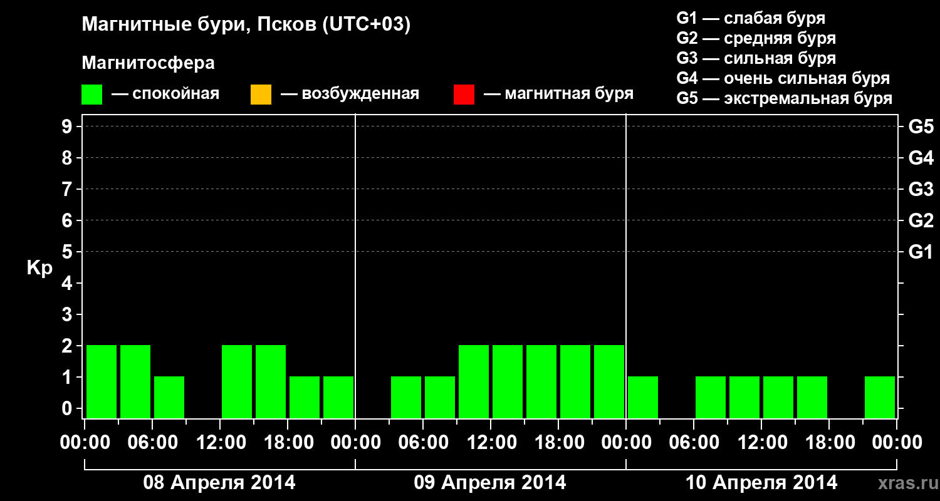Click the 'G2 — средняя буря' legend line
Screen dimensions: 940x501
tap(756, 38)
